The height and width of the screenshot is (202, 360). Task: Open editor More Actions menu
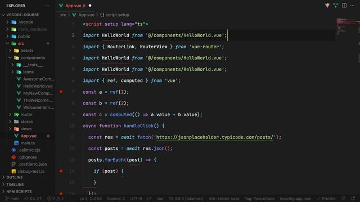[x=353, y=6]
